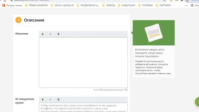199x112 pixels.
Task: Click hint text "Проявите оригинальность"
Action: (x=150, y=61)
